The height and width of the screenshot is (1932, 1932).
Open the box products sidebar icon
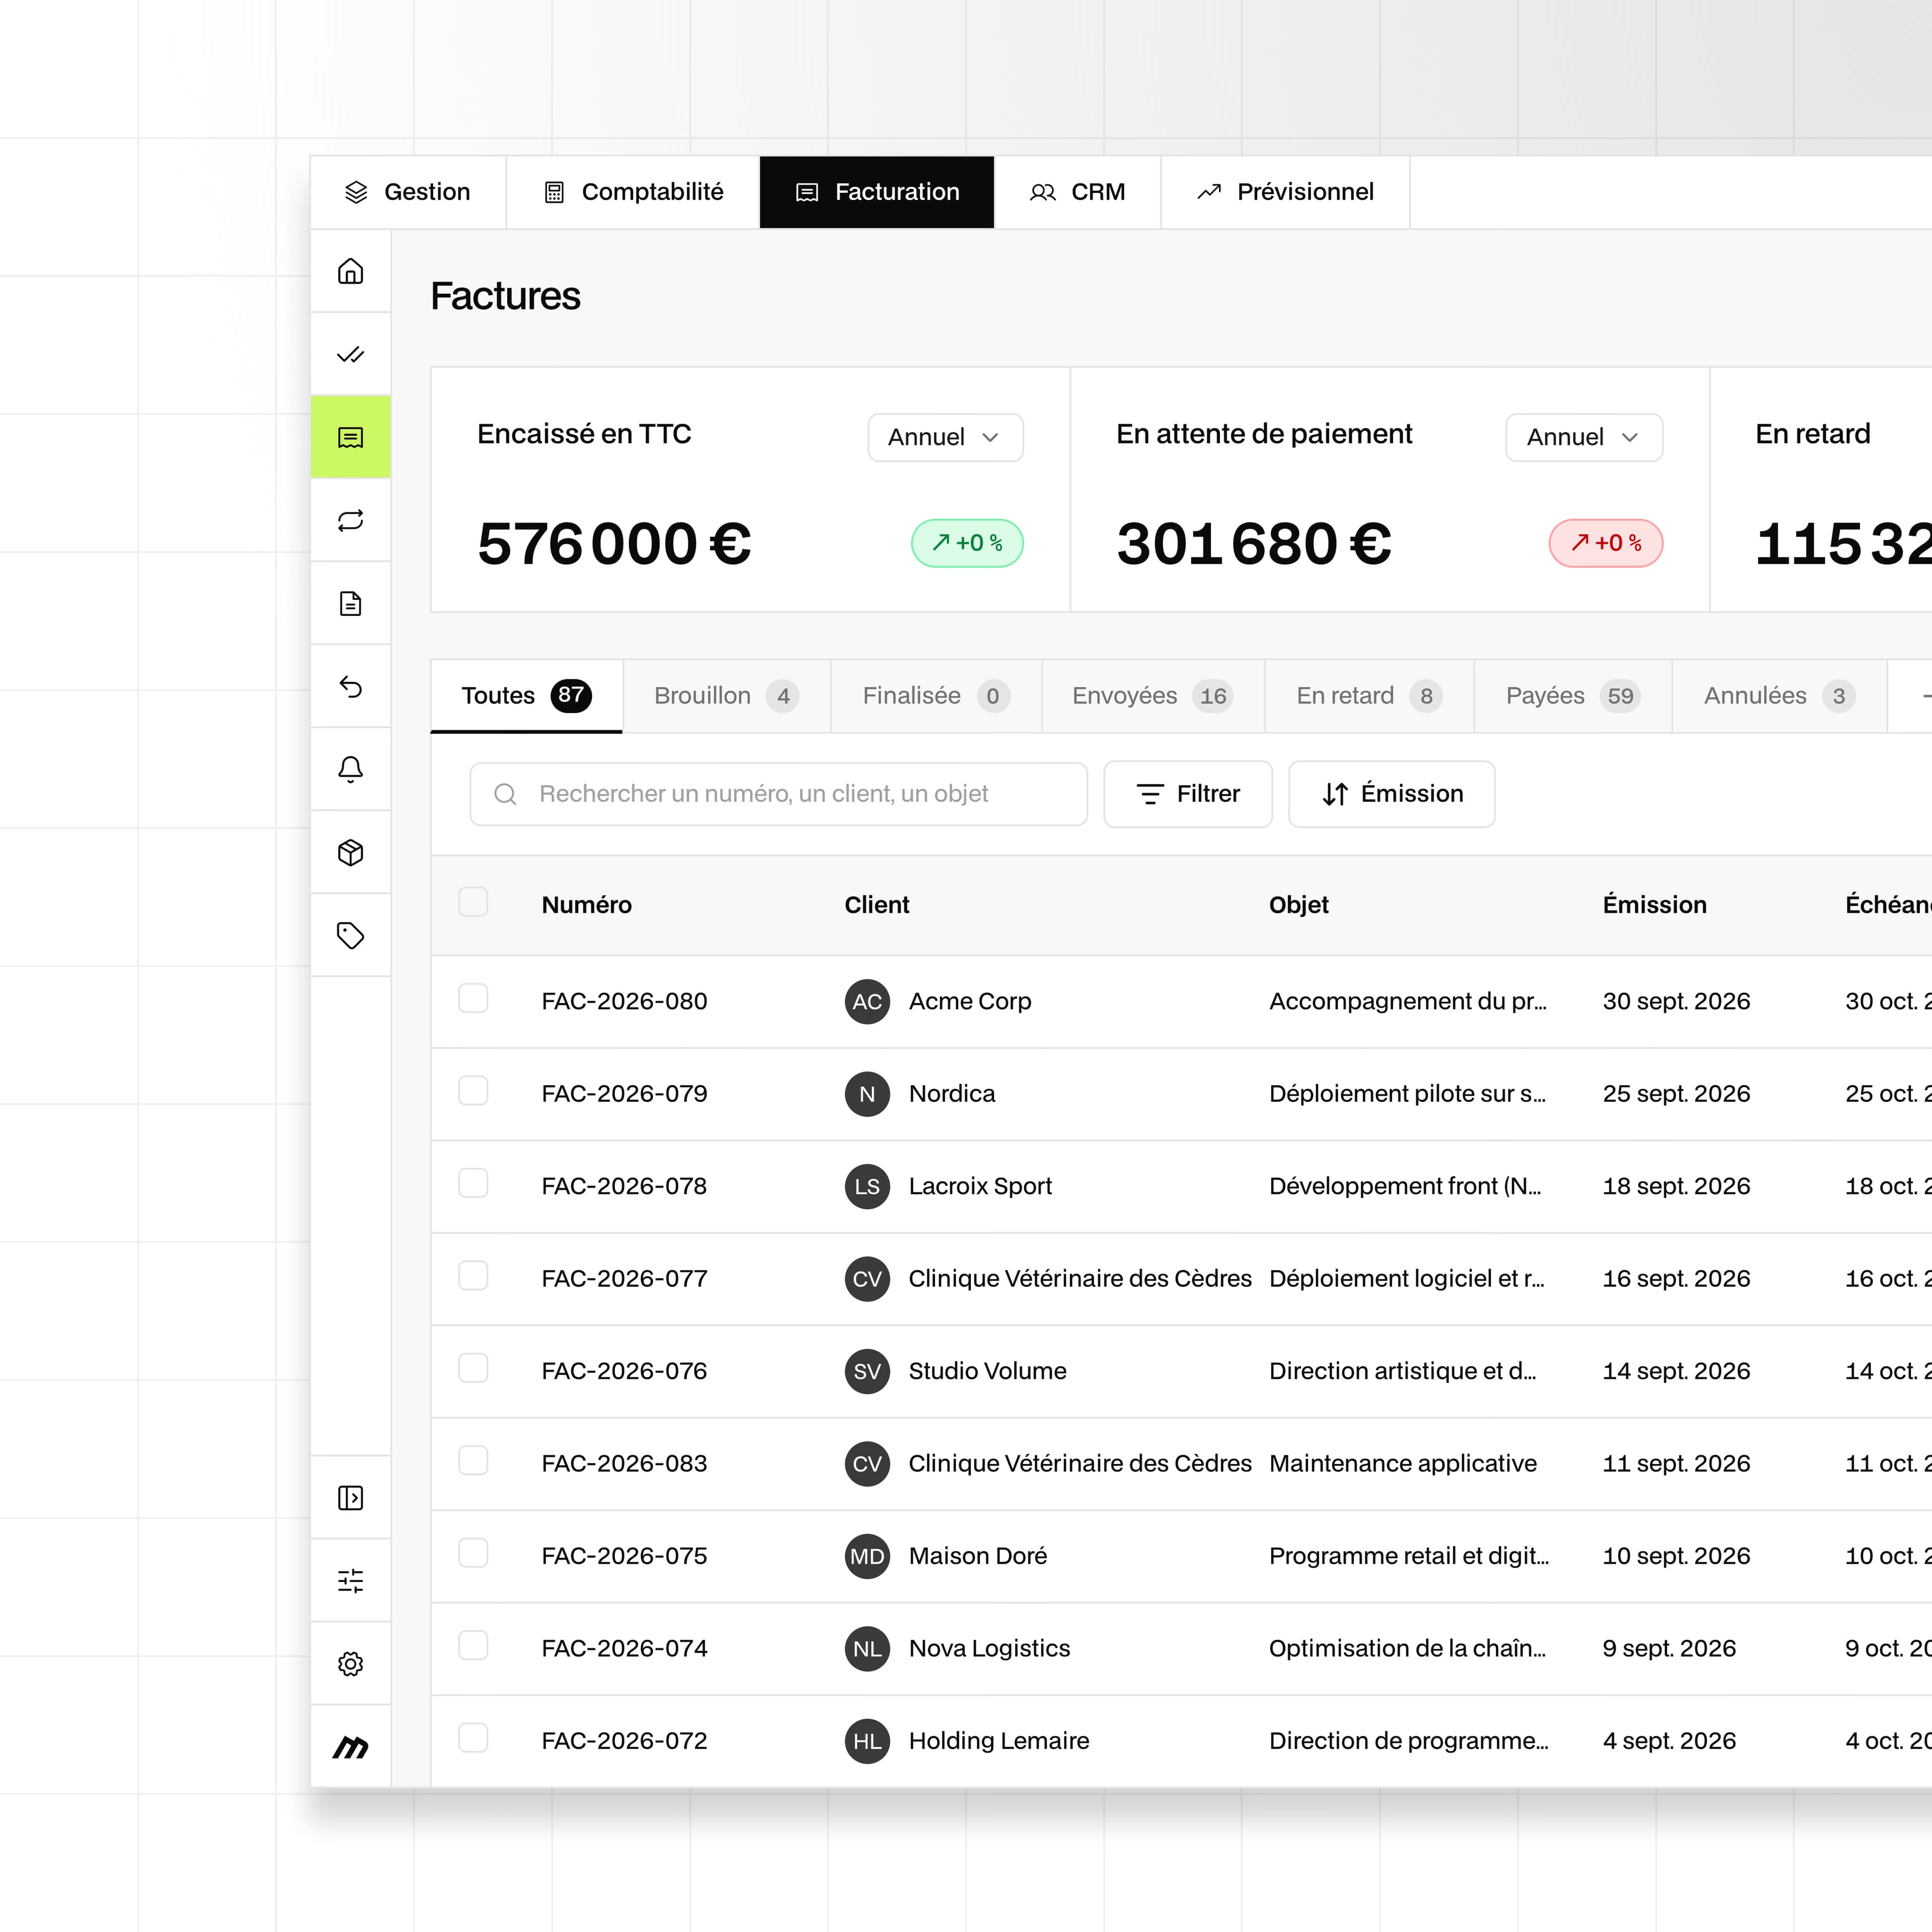(350, 852)
